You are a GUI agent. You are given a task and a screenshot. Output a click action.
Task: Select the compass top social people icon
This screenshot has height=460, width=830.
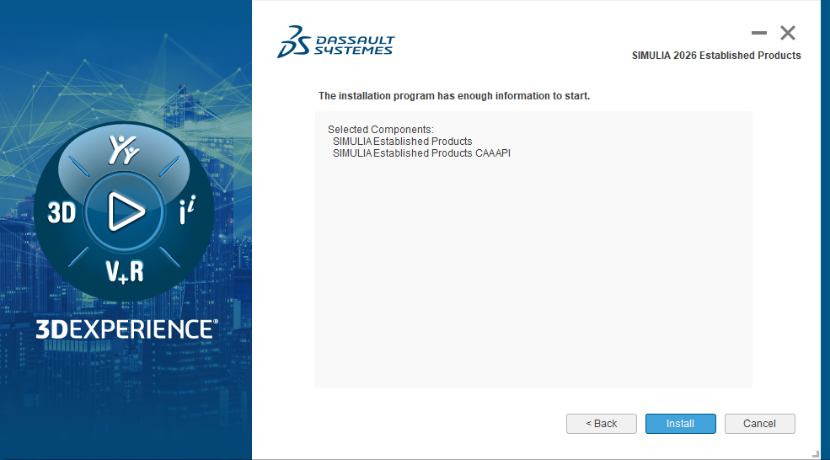[x=125, y=149]
